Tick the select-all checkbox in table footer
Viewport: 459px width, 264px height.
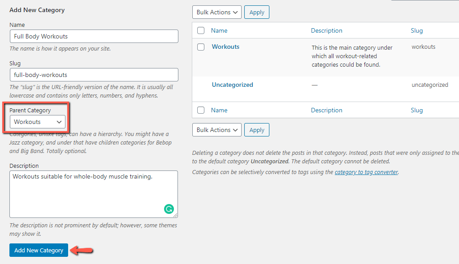pyautogui.click(x=201, y=110)
